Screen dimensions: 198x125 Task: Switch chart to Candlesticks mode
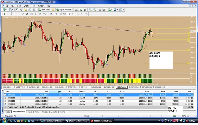tap(81, 10)
